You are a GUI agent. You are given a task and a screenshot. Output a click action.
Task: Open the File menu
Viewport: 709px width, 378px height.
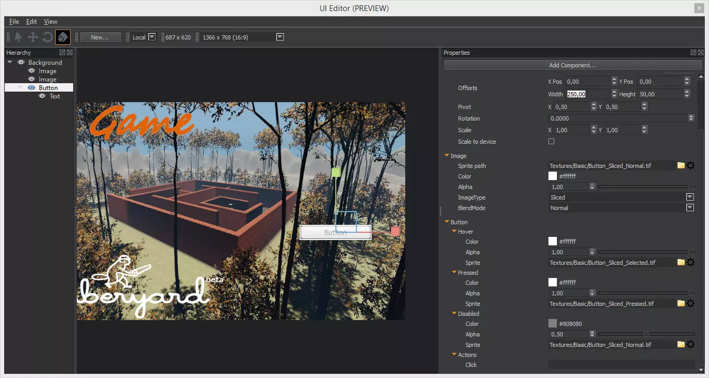14,22
